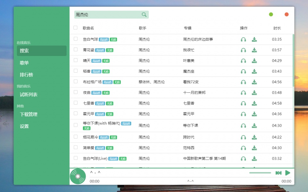Listen to 夜曲 via headphone icon
The width and height of the screenshot is (308, 192).
pyautogui.click(x=243, y=93)
